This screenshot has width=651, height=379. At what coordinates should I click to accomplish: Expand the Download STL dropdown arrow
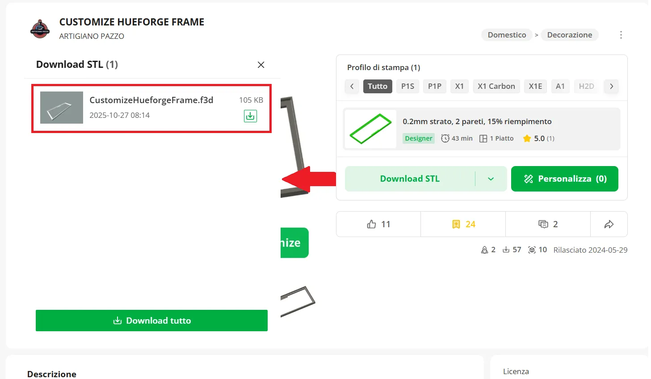coord(491,179)
